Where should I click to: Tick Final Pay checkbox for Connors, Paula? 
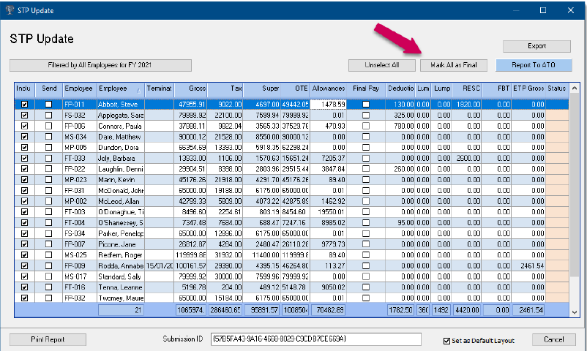366,126
